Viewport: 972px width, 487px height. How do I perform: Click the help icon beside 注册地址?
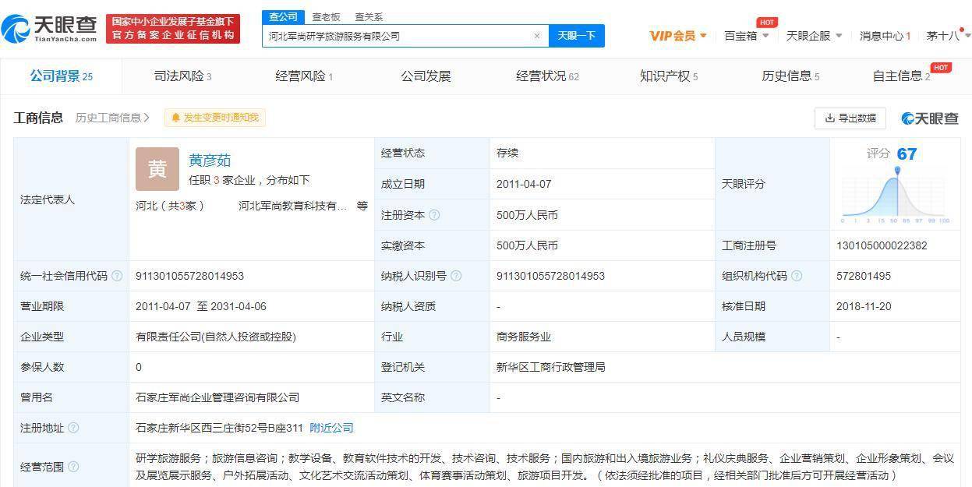(73, 428)
